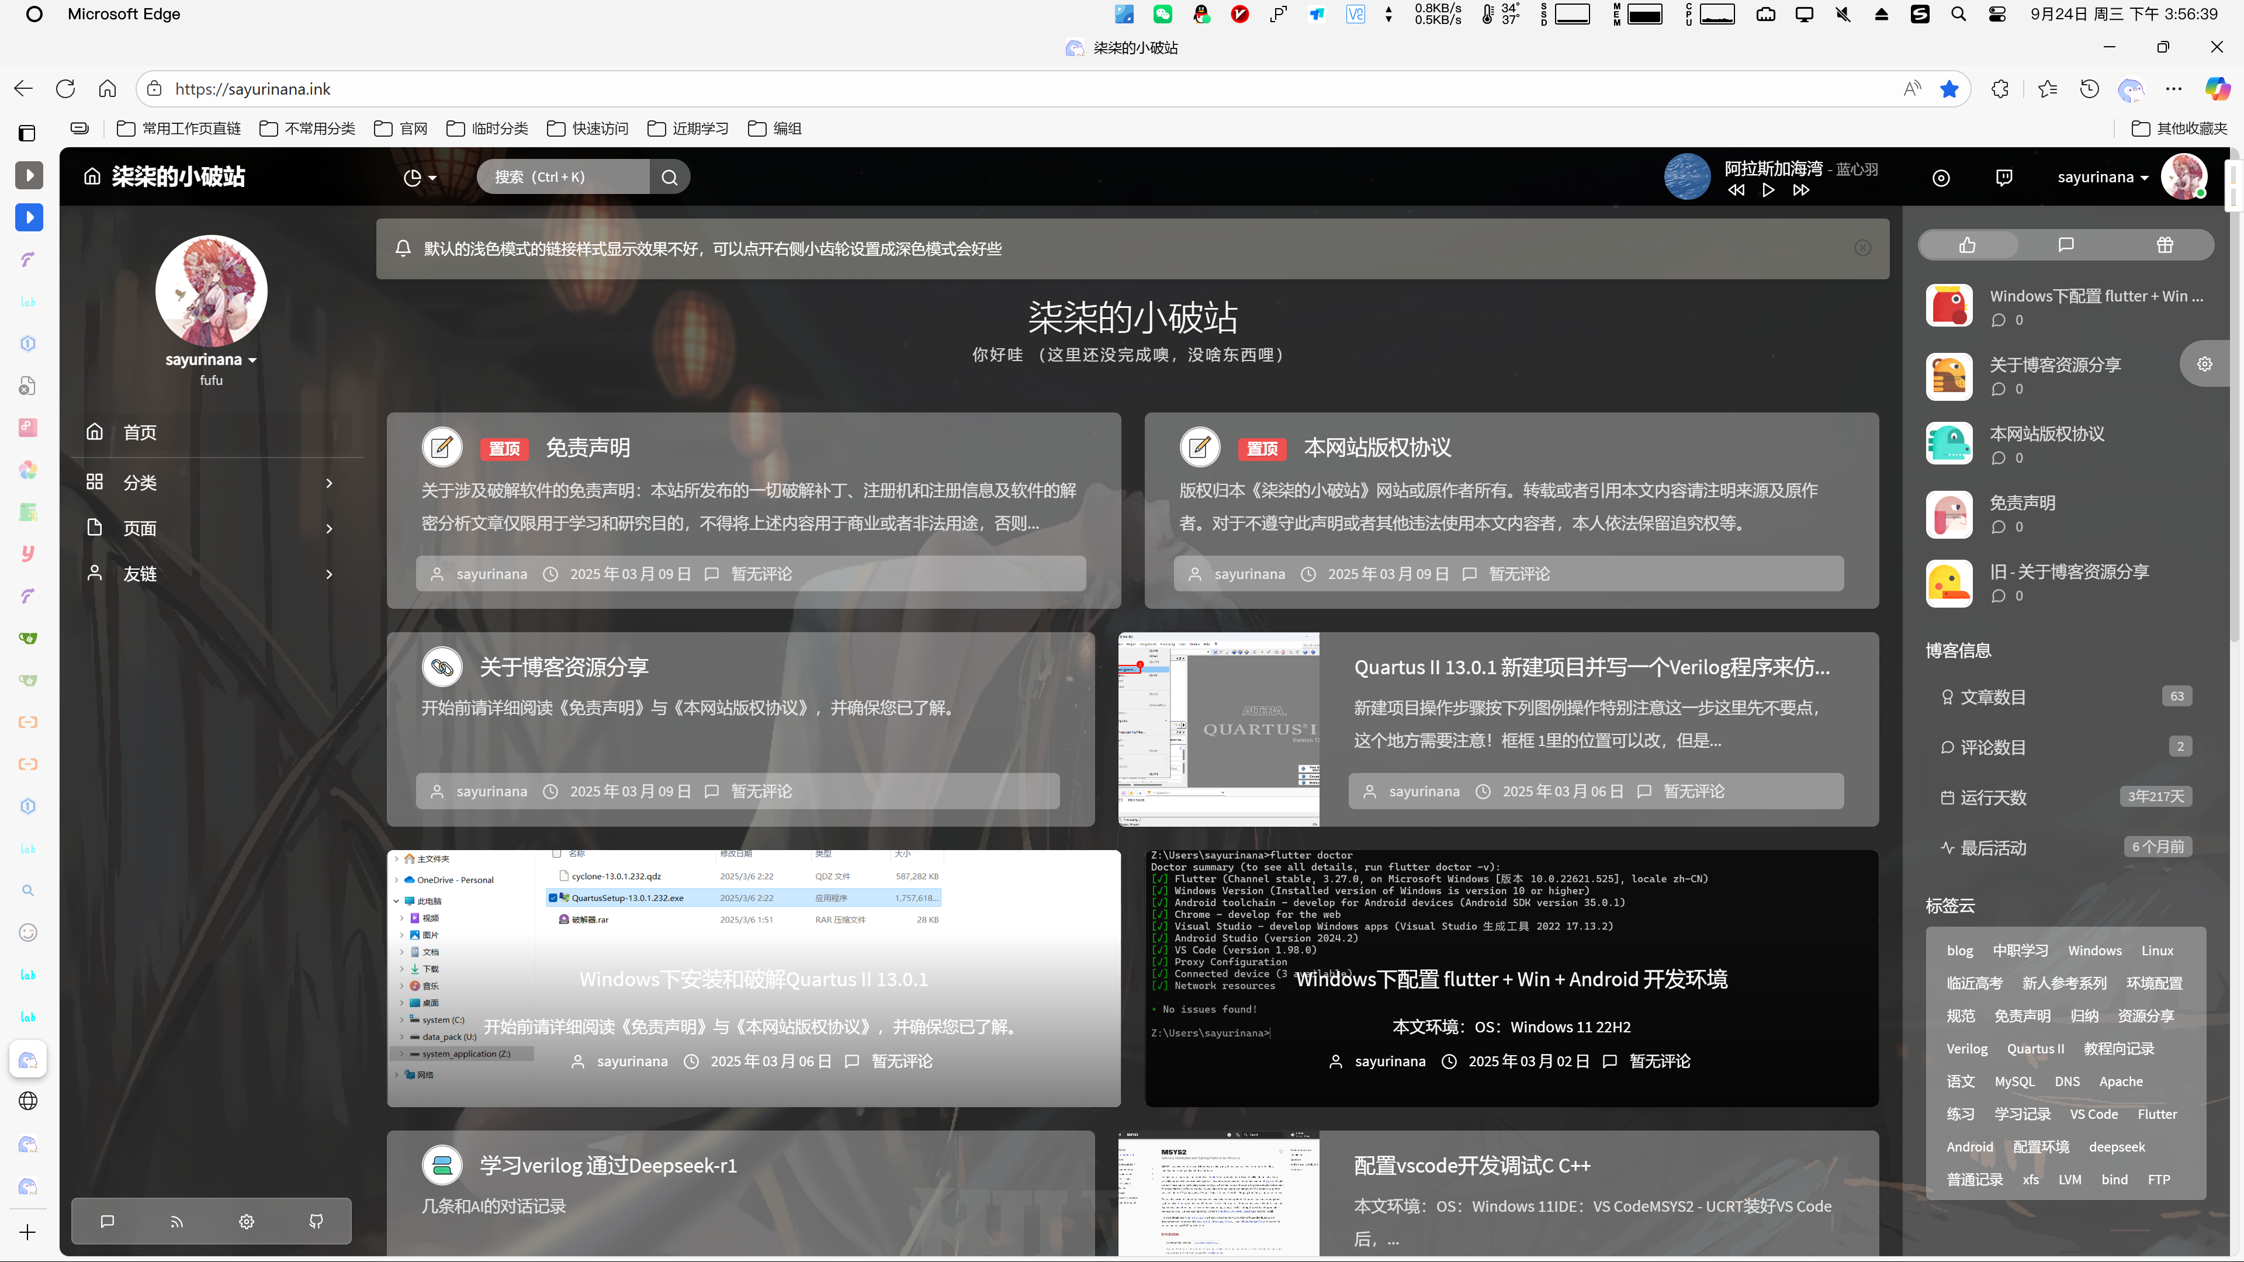Open the notifications message icon in site header
The image size is (2244, 1262).
point(2004,177)
